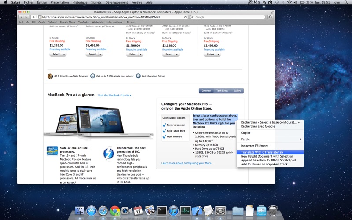Follow Visit the MacBook Pro site link
This screenshot has width=352, height=220.
click(x=114, y=95)
